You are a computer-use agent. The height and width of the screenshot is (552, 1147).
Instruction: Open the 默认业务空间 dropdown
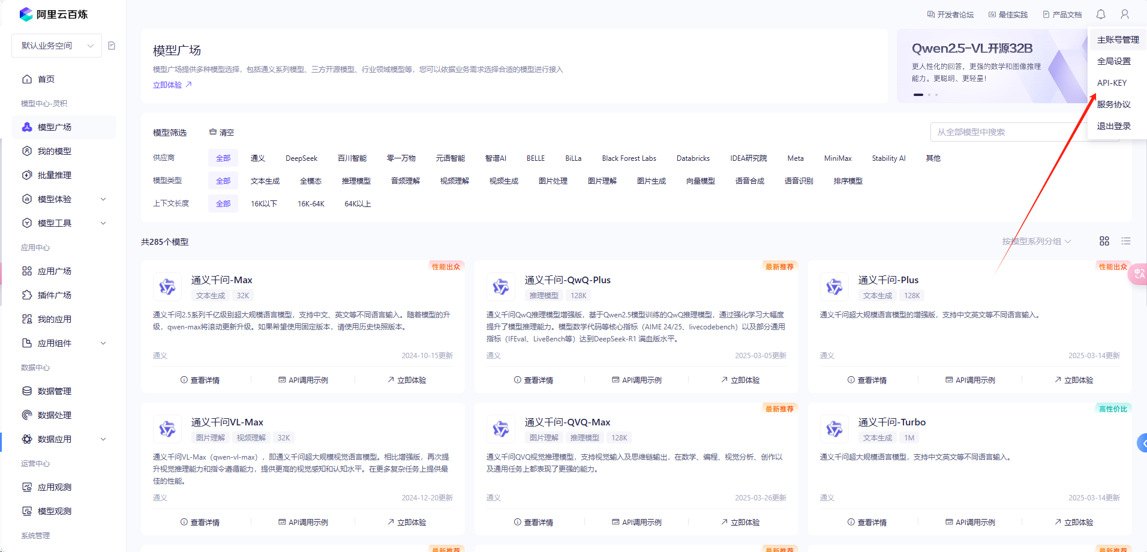pyautogui.click(x=56, y=46)
